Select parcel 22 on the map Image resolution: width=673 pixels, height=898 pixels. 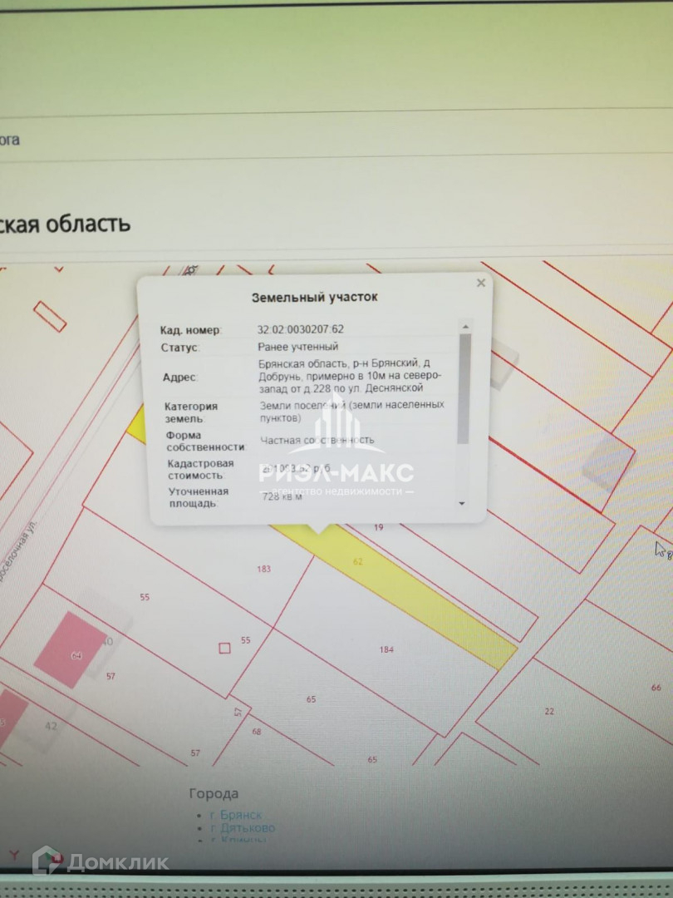(x=549, y=711)
